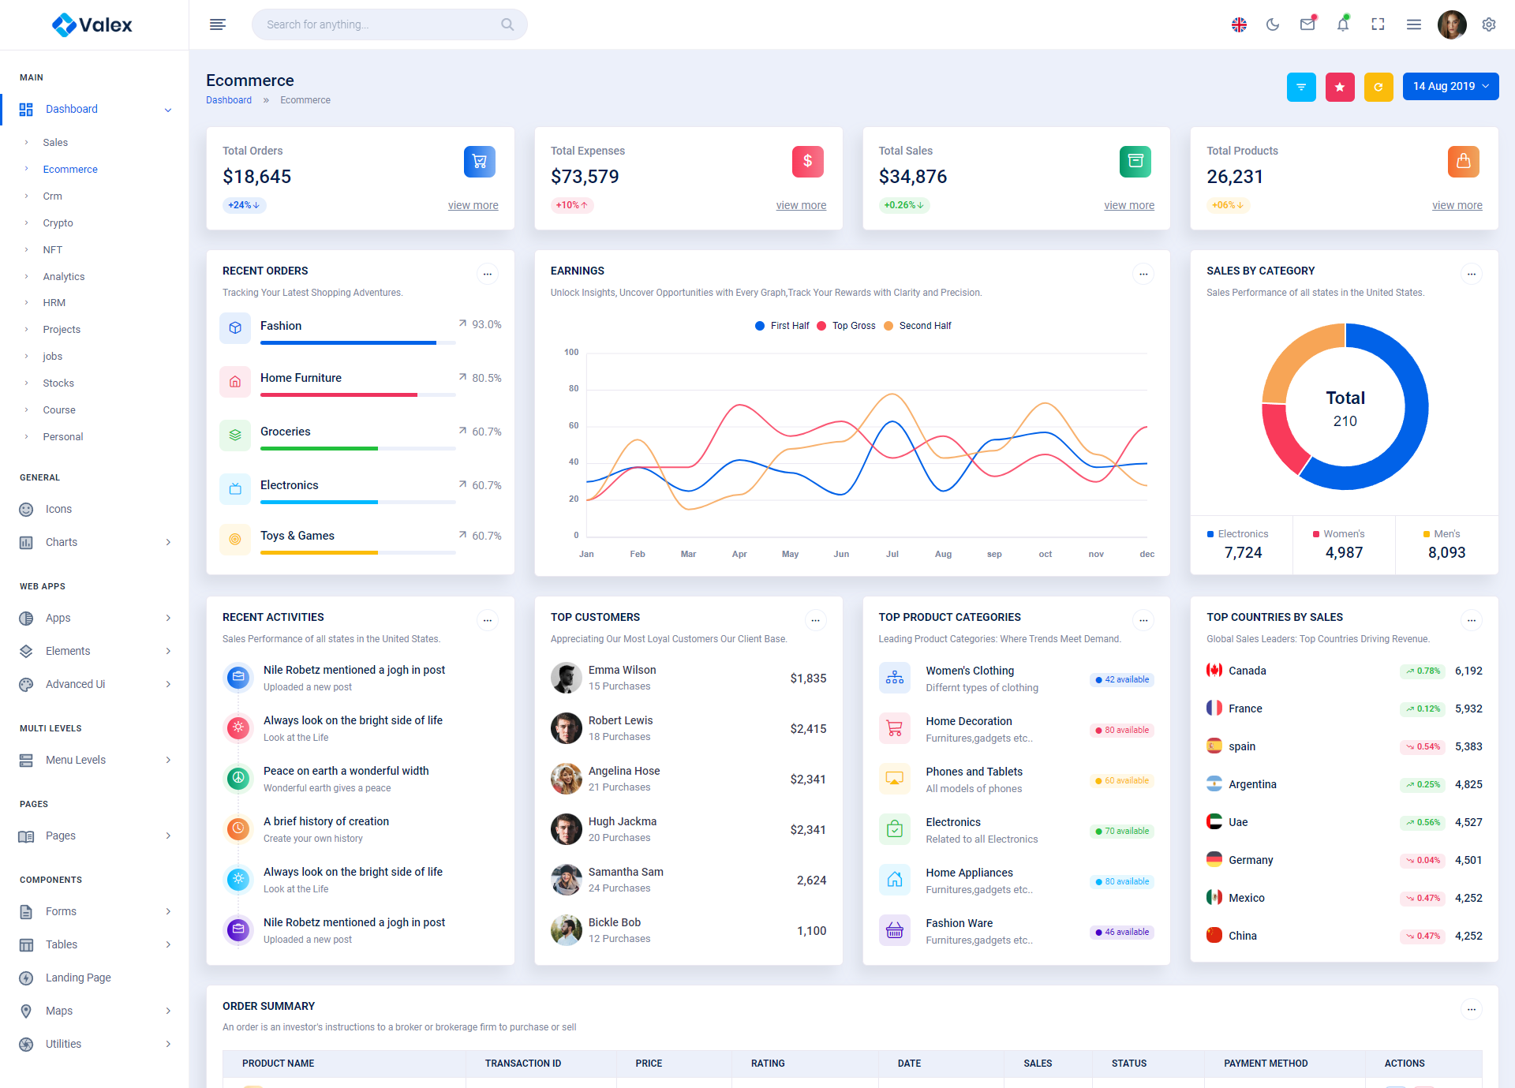Open the language flag selector
The width and height of the screenshot is (1515, 1088).
(x=1239, y=24)
